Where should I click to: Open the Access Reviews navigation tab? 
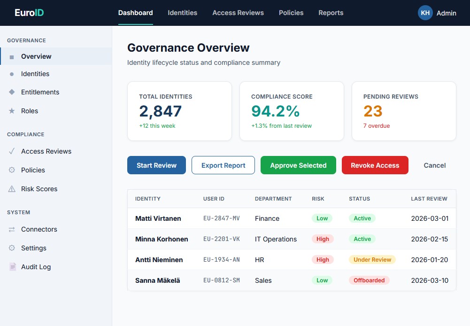pyautogui.click(x=238, y=13)
